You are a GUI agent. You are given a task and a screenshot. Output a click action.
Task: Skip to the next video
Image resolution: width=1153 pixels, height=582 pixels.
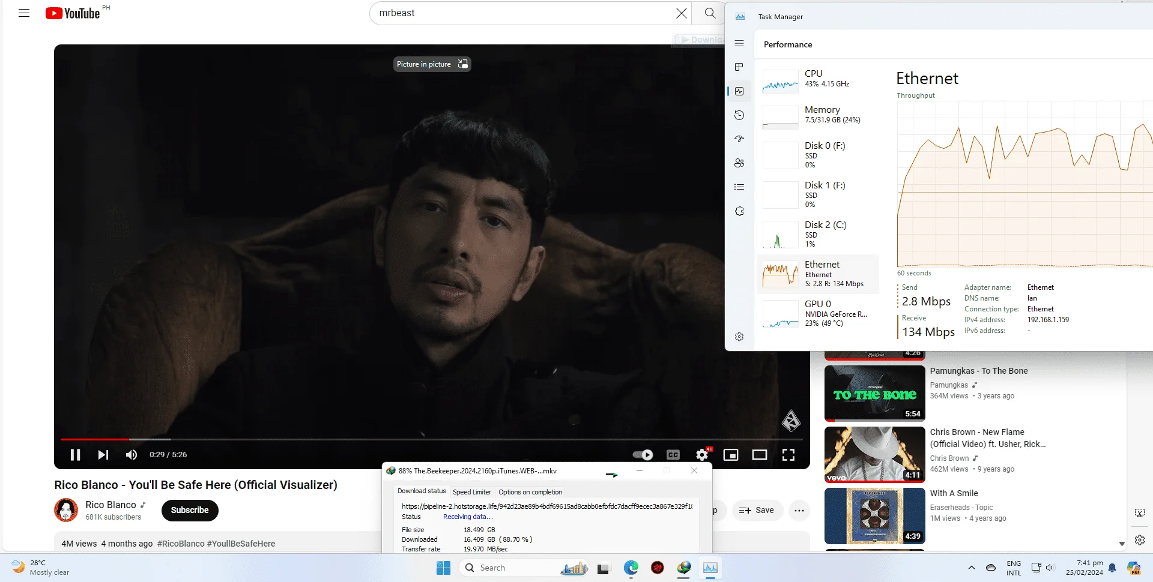(x=103, y=455)
